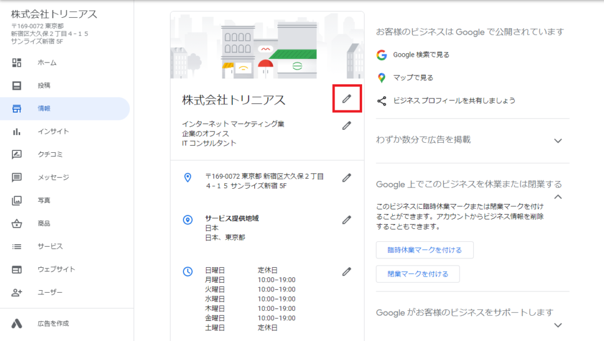This screenshot has height=341, width=604.
Task: Click the ウェブサイト browser icon
Action: [x=17, y=270]
